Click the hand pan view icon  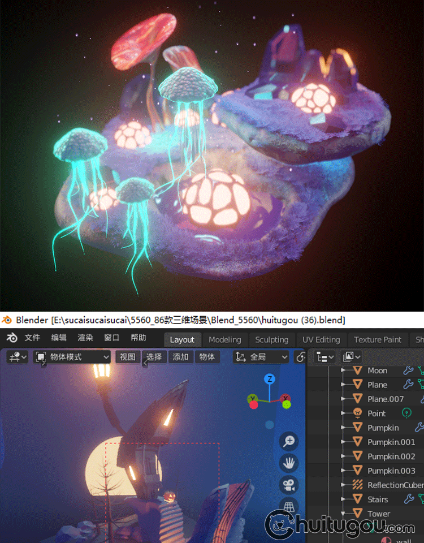(289, 463)
